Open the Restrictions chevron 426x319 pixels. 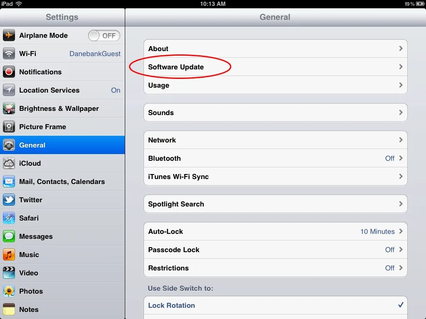click(x=401, y=268)
